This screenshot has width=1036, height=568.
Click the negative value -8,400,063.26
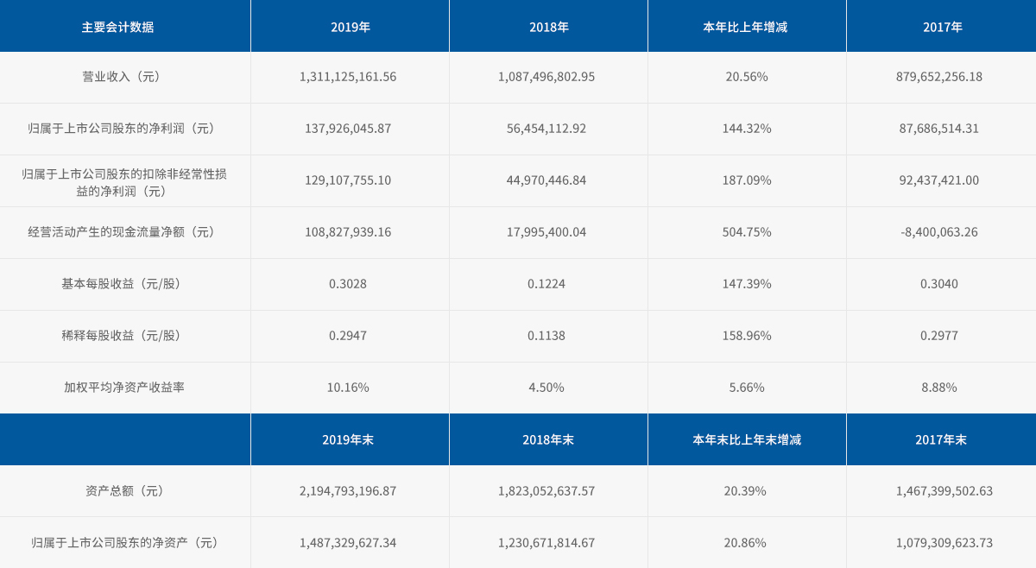(939, 232)
